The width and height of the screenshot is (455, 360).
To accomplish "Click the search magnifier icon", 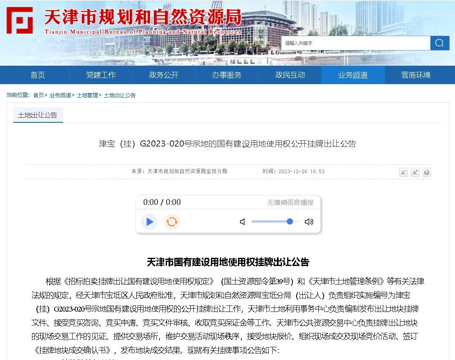I will [x=439, y=43].
